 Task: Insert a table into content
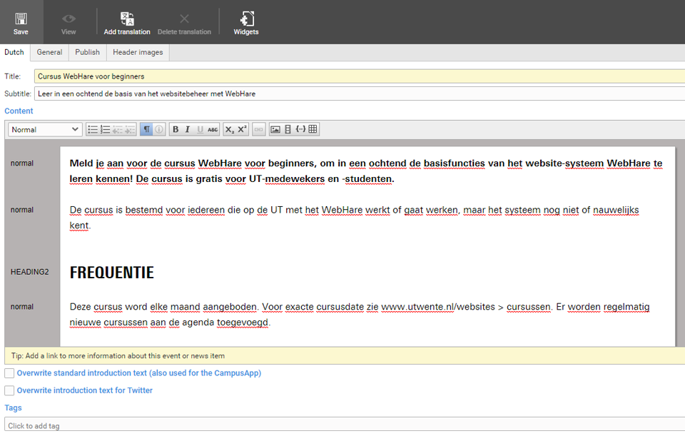pyautogui.click(x=313, y=129)
